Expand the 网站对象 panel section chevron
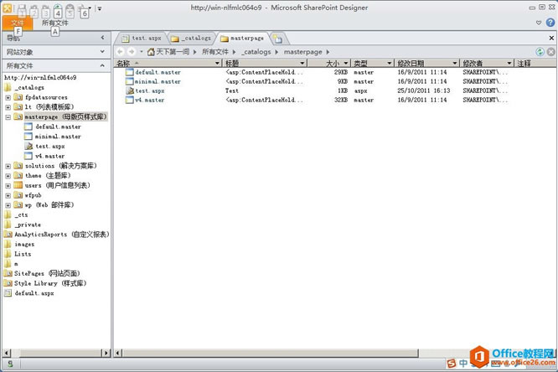Screen dimensions: 558x372 102,52
